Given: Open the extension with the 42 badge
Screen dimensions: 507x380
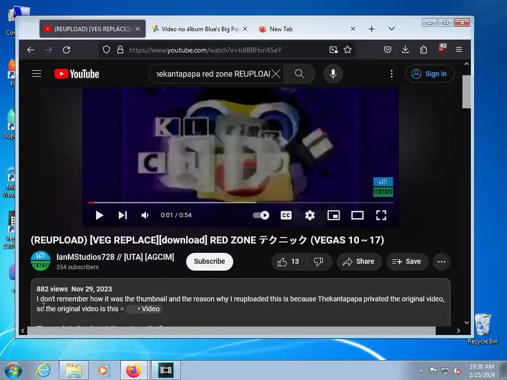Looking at the screenshot, I should pos(441,49).
